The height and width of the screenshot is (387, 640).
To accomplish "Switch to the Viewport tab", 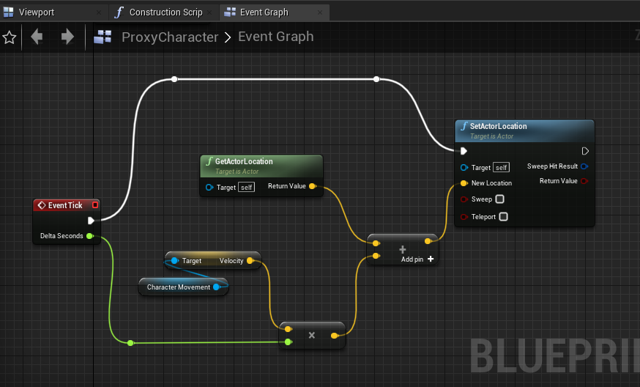I will click(36, 12).
